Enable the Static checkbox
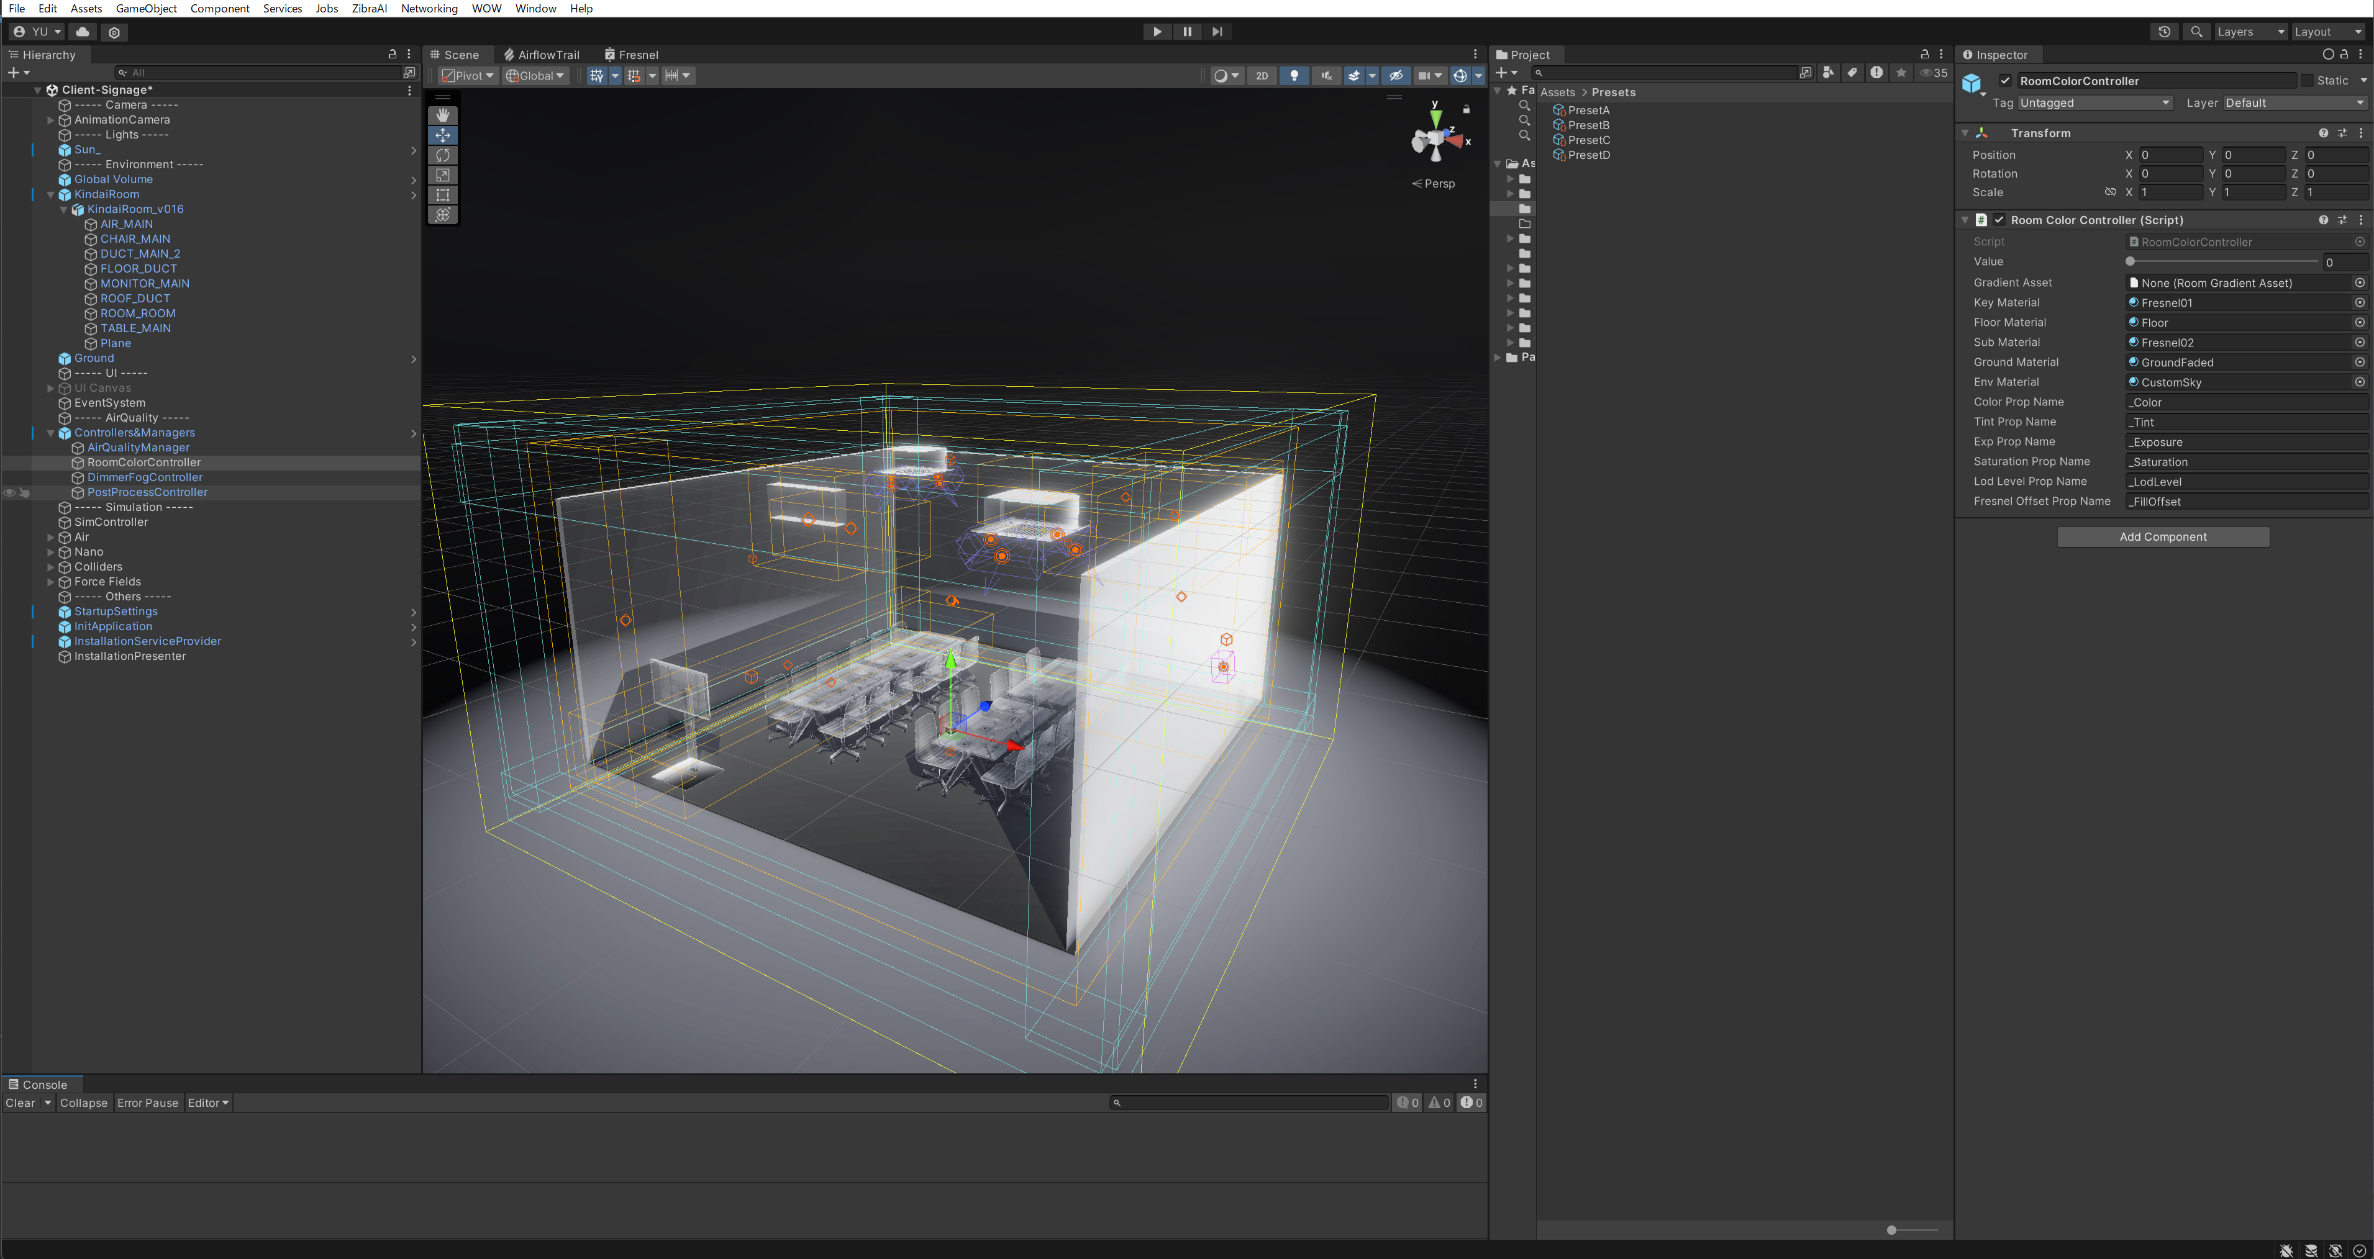2374x1259 pixels. click(x=2307, y=81)
